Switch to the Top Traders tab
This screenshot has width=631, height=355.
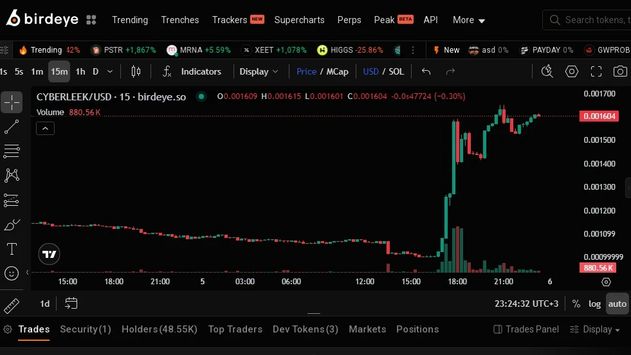click(235, 330)
